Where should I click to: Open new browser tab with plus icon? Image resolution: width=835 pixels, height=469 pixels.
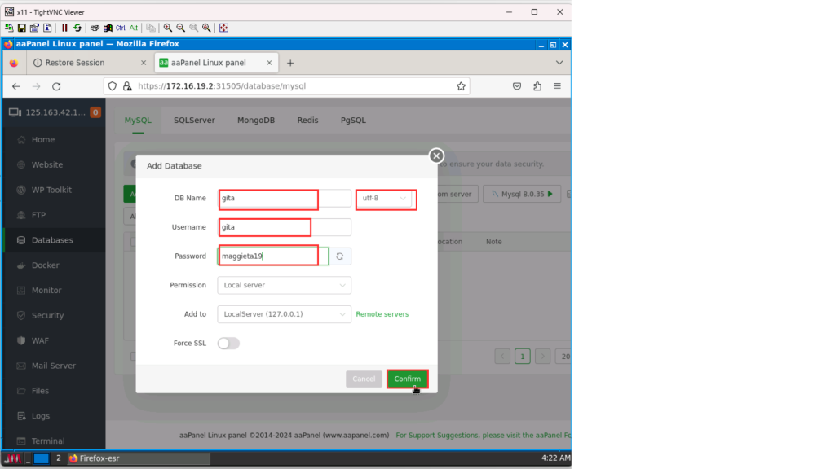click(x=290, y=63)
